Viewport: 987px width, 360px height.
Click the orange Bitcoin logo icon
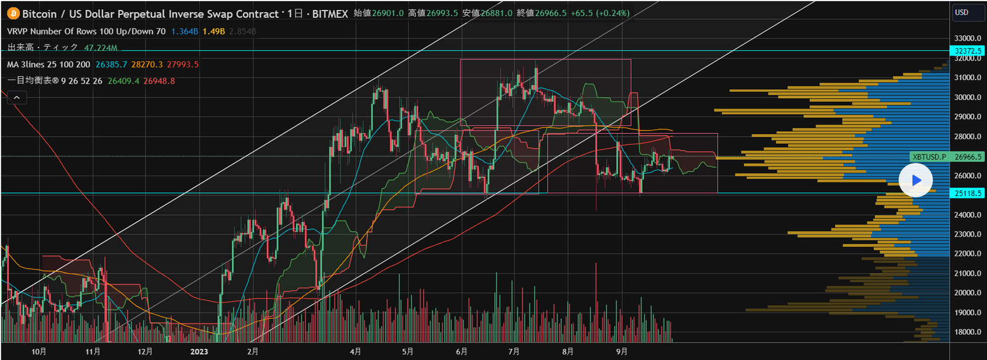[12, 13]
